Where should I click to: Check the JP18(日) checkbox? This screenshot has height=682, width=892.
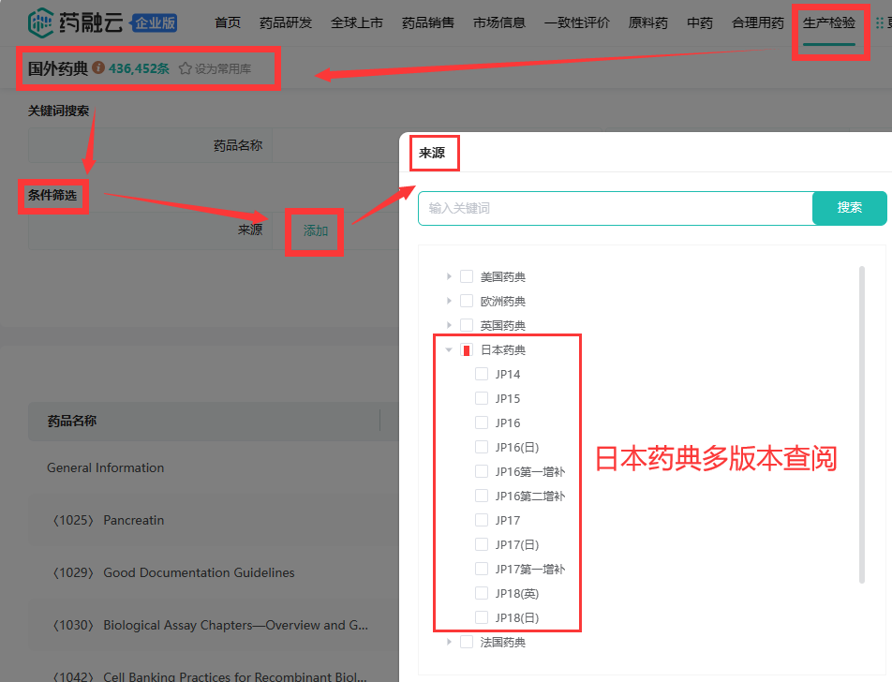tap(482, 617)
